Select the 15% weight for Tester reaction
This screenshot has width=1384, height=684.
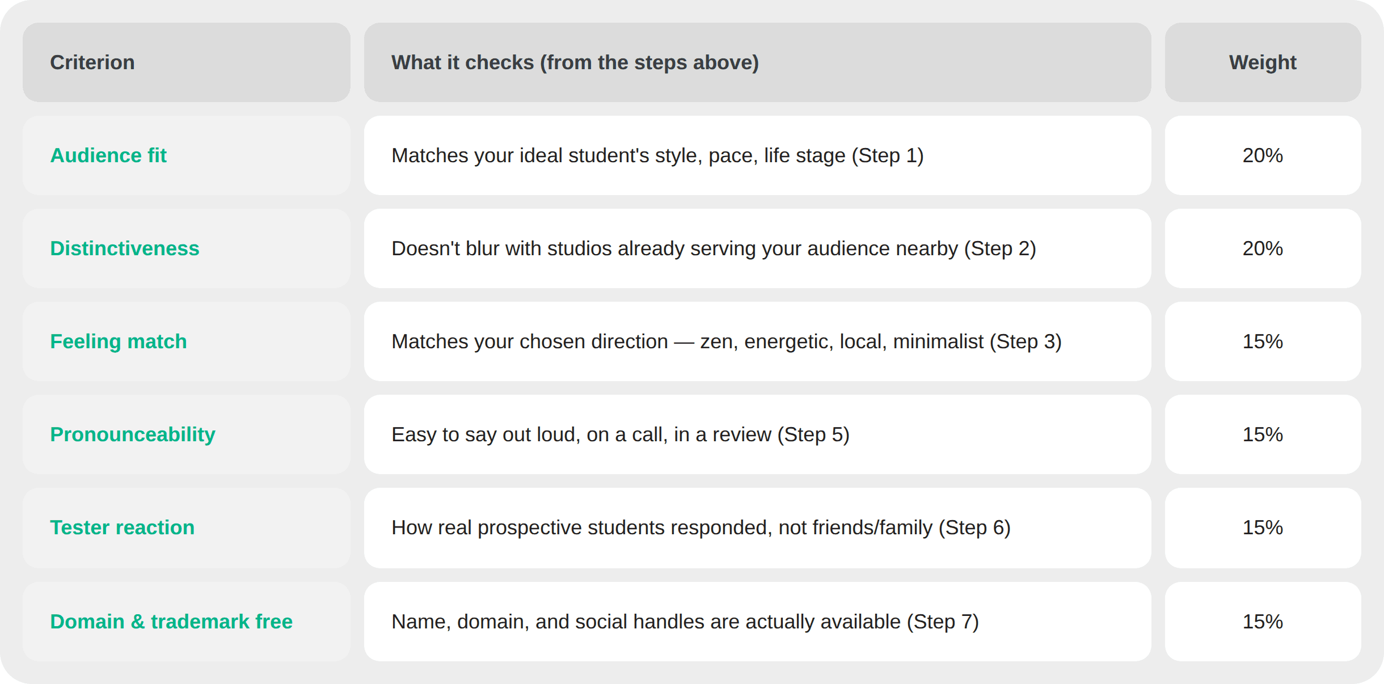[1263, 528]
